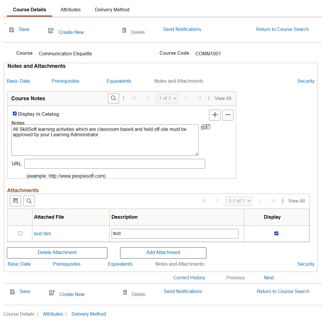The width and height of the screenshot is (322, 321).
Task: Click the top Save link
Action: (x=24, y=29)
